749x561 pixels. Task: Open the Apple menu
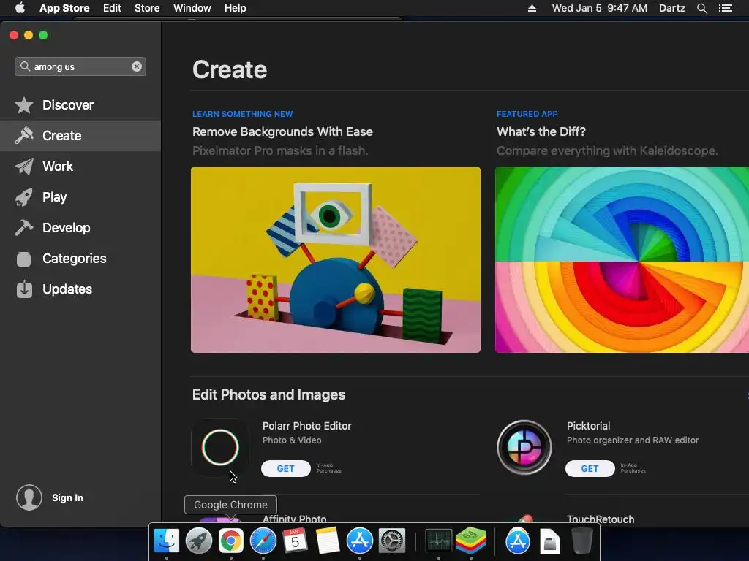[20, 8]
